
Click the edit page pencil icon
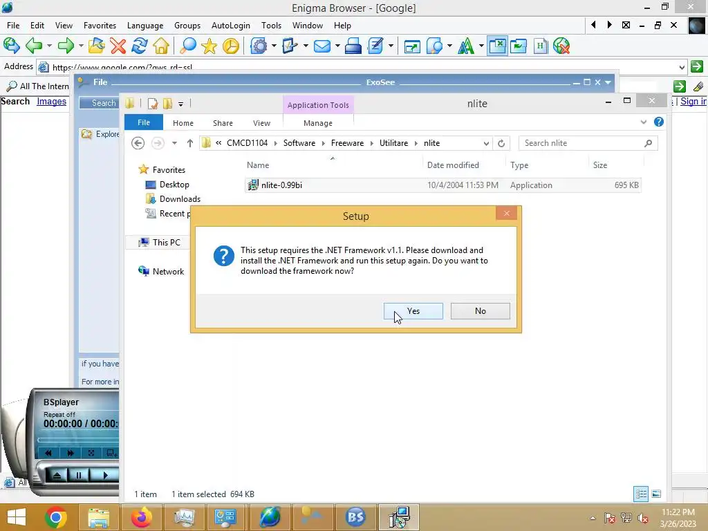point(375,46)
